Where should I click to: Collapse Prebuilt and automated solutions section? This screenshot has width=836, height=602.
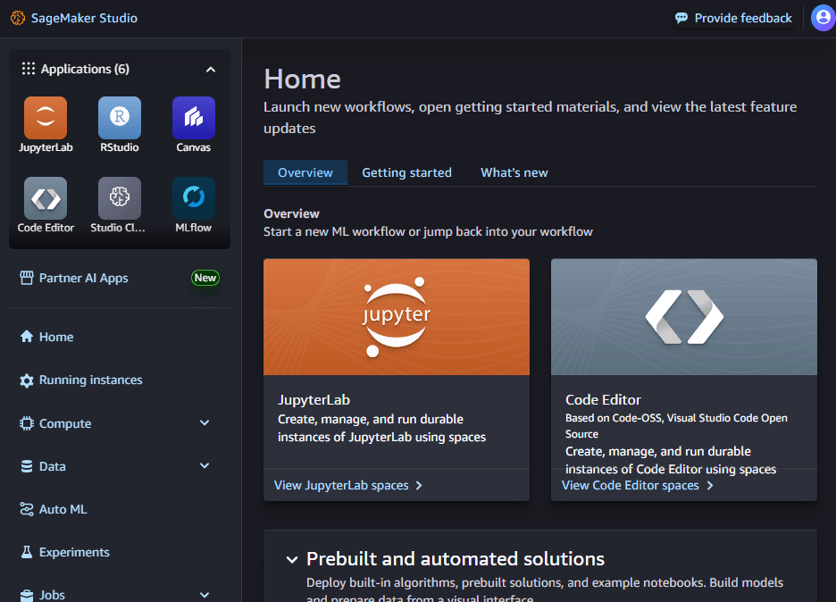pos(292,559)
